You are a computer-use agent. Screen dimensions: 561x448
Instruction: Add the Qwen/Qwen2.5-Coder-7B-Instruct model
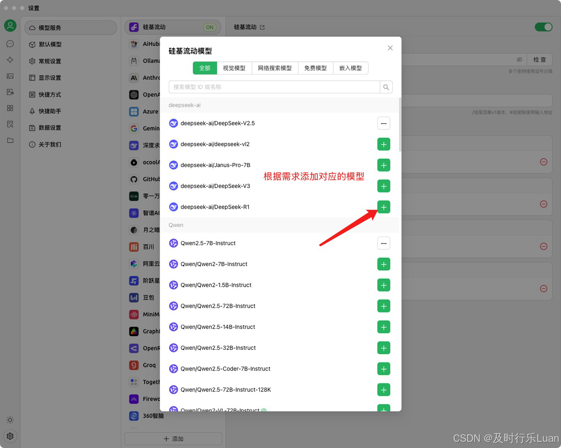383,369
